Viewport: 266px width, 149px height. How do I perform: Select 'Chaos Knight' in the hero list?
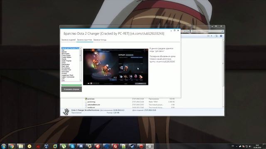click(x=66, y=55)
